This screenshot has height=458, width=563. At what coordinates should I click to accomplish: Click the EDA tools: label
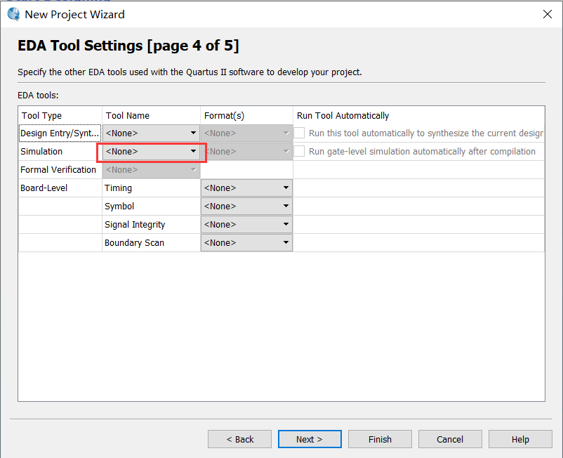[x=38, y=96]
